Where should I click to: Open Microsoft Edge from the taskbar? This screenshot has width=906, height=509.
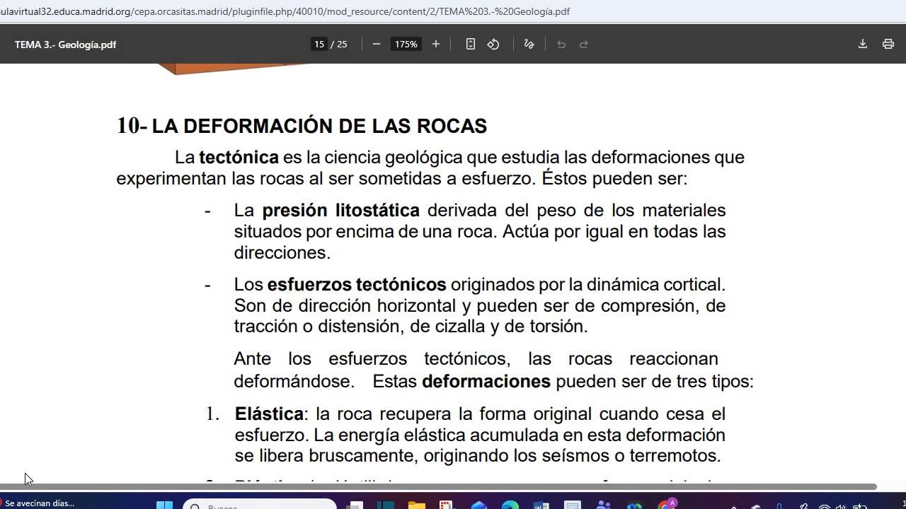tap(510, 505)
